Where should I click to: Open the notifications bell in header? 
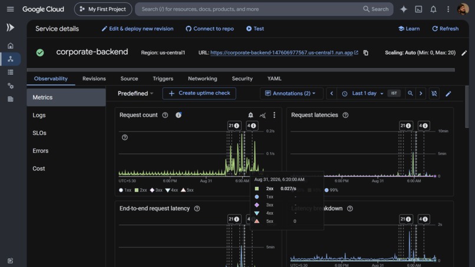pos(433,9)
